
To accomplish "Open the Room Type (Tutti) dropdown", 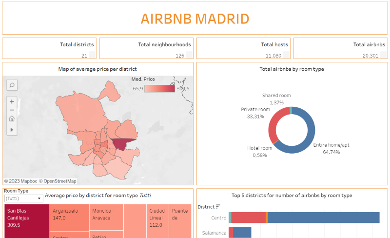I will click(x=23, y=198).
